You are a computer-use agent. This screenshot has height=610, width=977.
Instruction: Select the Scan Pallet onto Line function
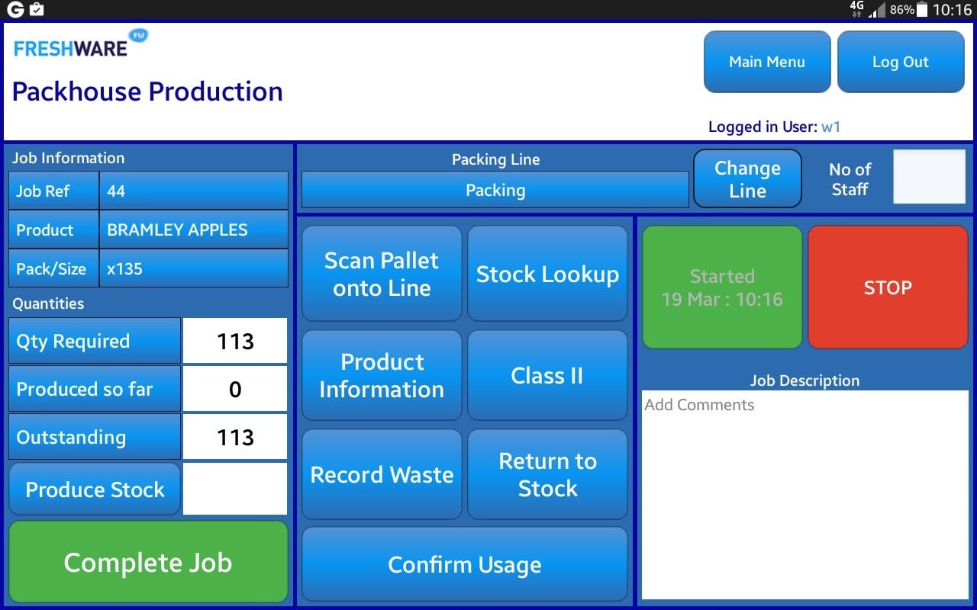click(382, 274)
